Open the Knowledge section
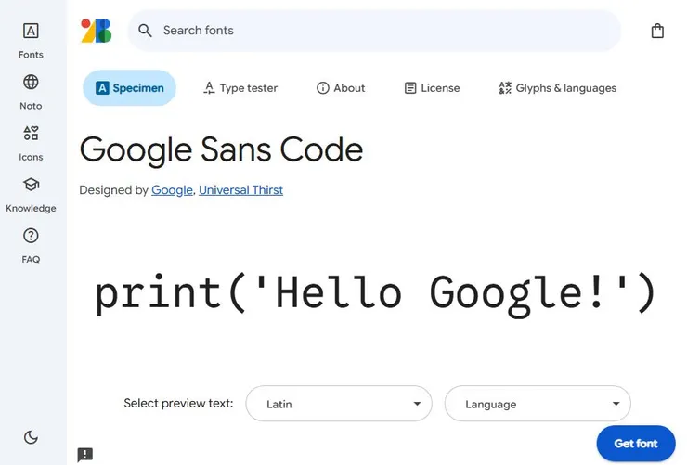The width and height of the screenshot is (687, 465). click(31, 185)
